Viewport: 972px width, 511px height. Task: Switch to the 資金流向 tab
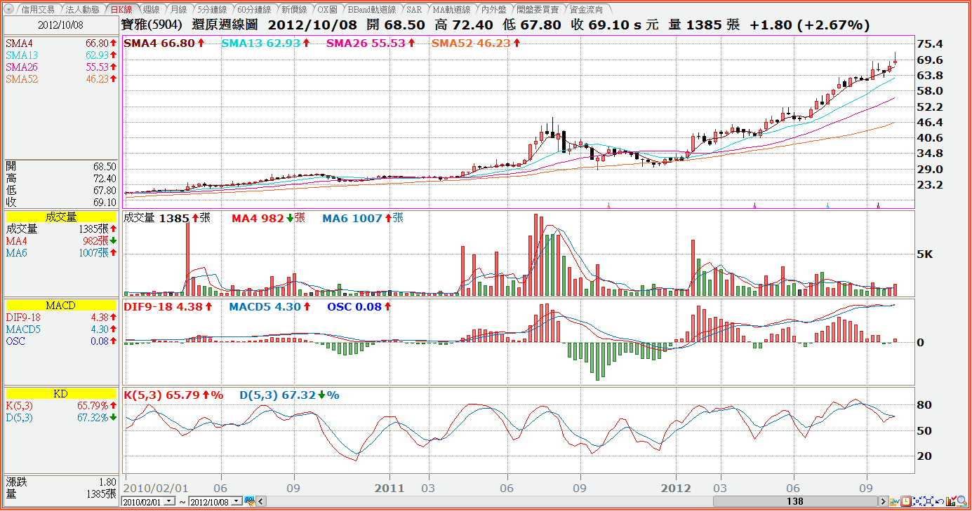coord(586,10)
